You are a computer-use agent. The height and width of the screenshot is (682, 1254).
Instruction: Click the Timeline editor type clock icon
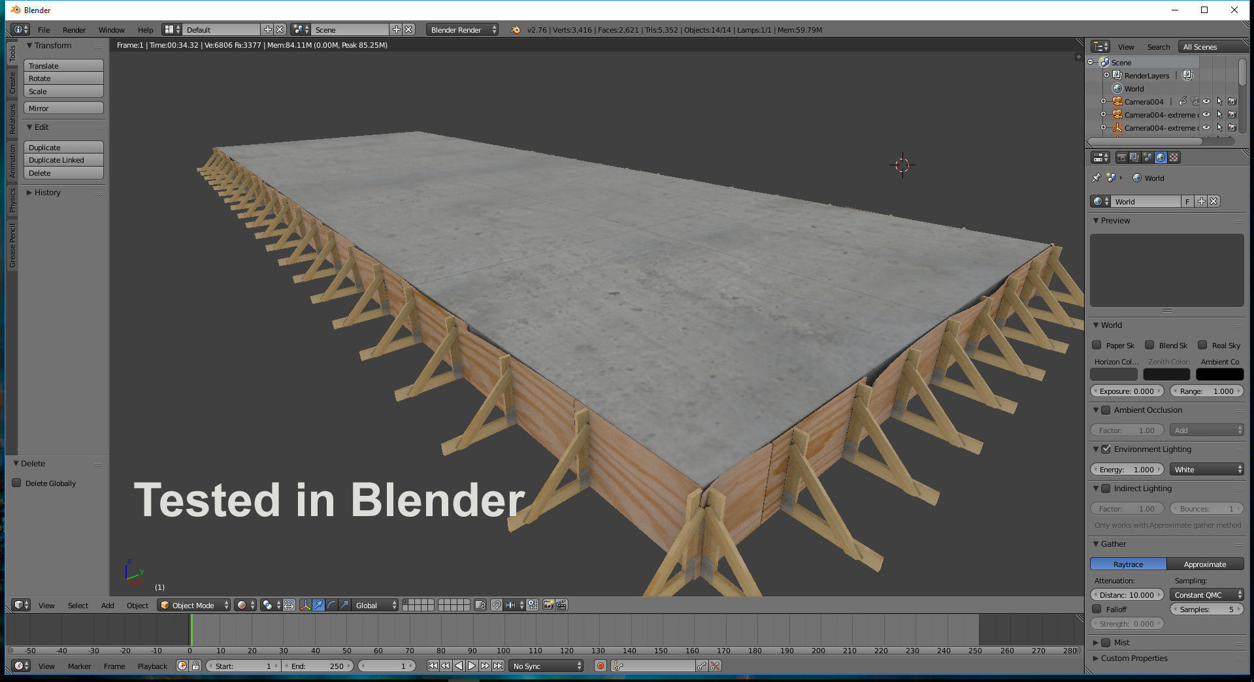(x=21, y=666)
